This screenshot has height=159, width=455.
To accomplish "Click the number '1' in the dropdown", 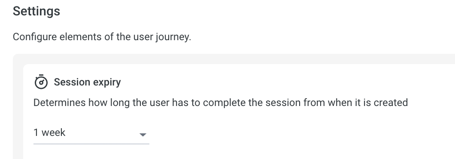I will (x=36, y=132).
